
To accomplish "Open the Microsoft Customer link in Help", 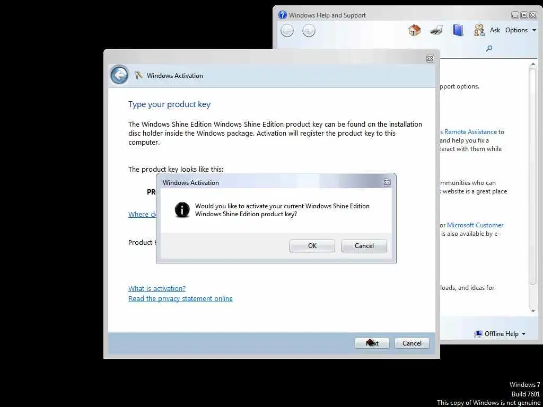I will [475, 225].
